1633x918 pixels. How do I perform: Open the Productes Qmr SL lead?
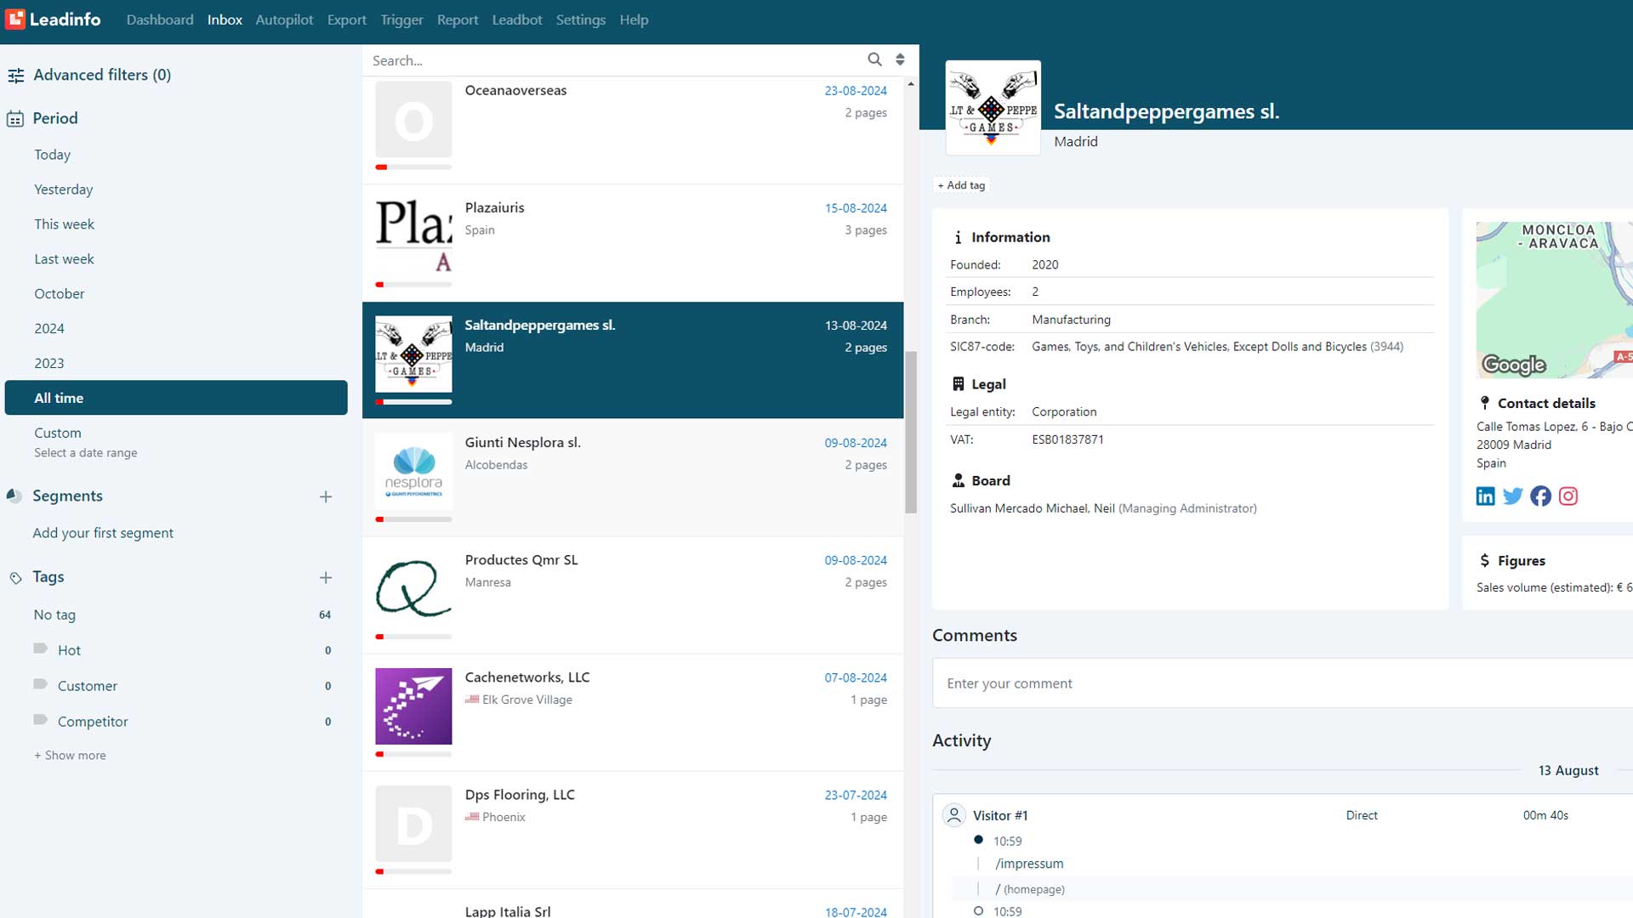(633, 595)
